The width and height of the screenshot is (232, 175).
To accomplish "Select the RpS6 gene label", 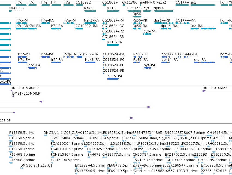I will (x=137, y=14).
